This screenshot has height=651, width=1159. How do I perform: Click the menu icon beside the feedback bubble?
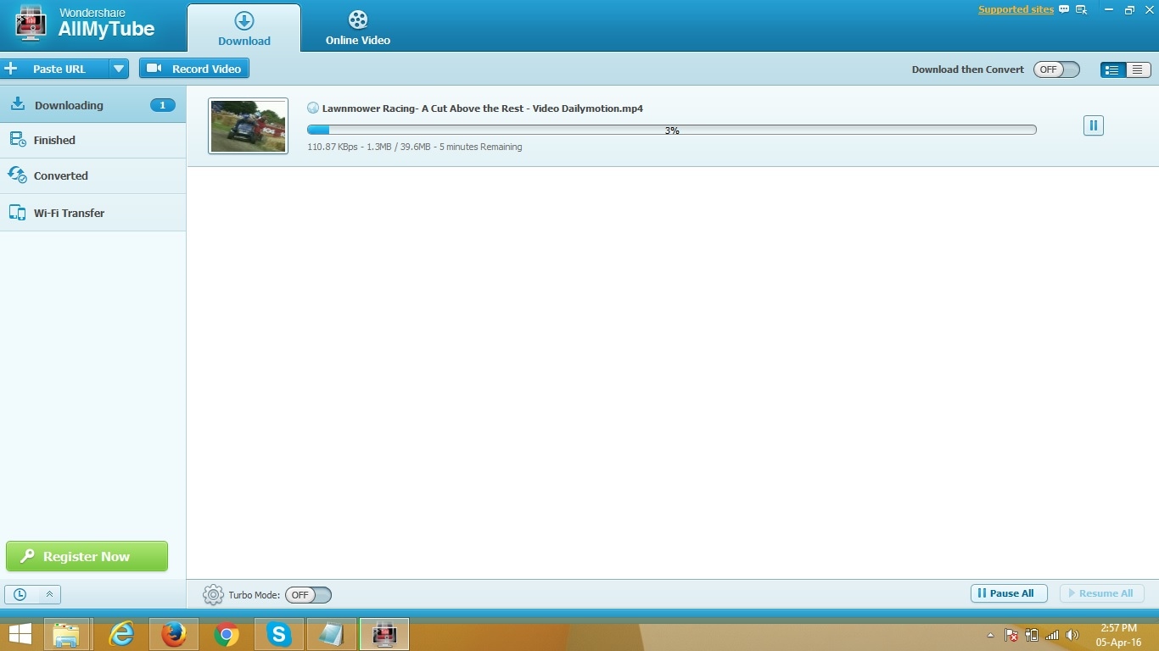1082,10
